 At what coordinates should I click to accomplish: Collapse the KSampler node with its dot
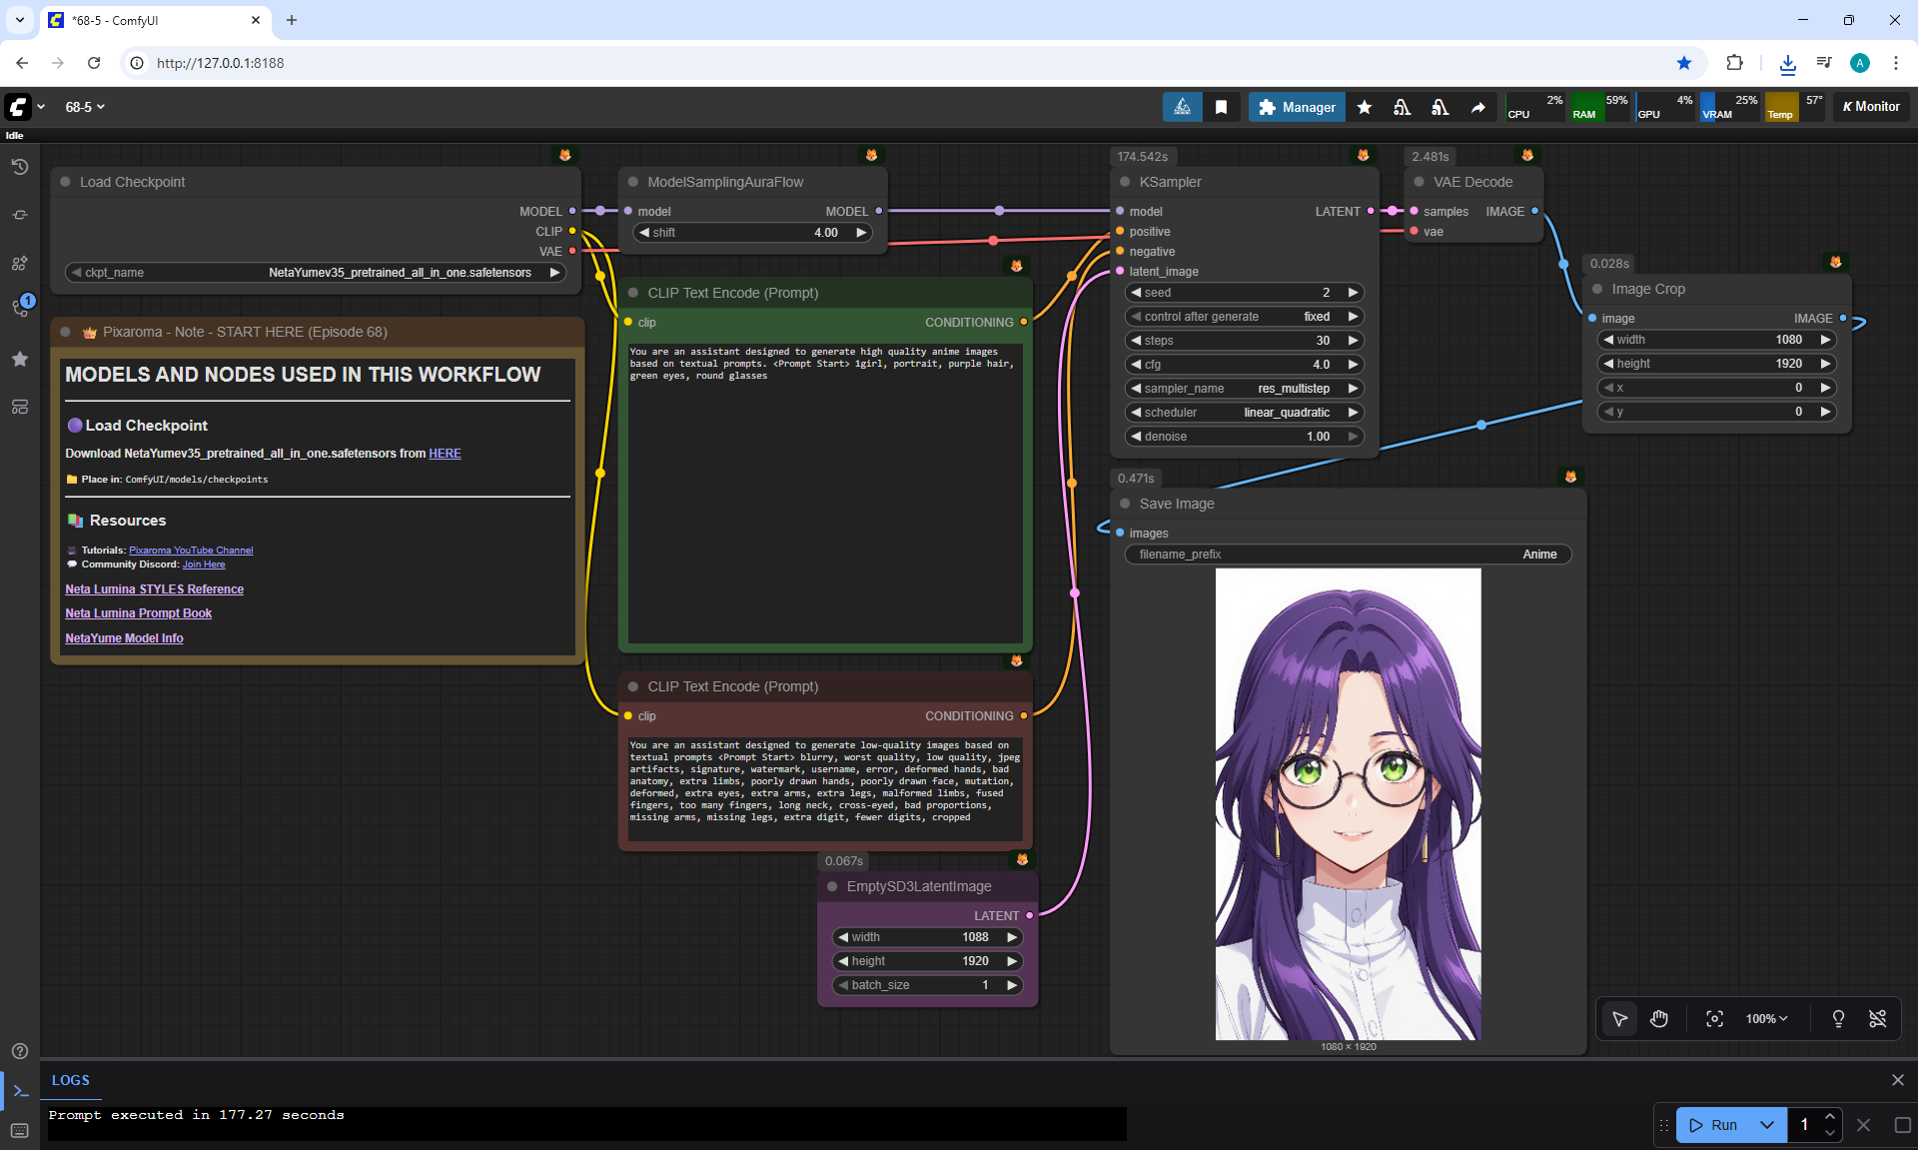coord(1125,182)
